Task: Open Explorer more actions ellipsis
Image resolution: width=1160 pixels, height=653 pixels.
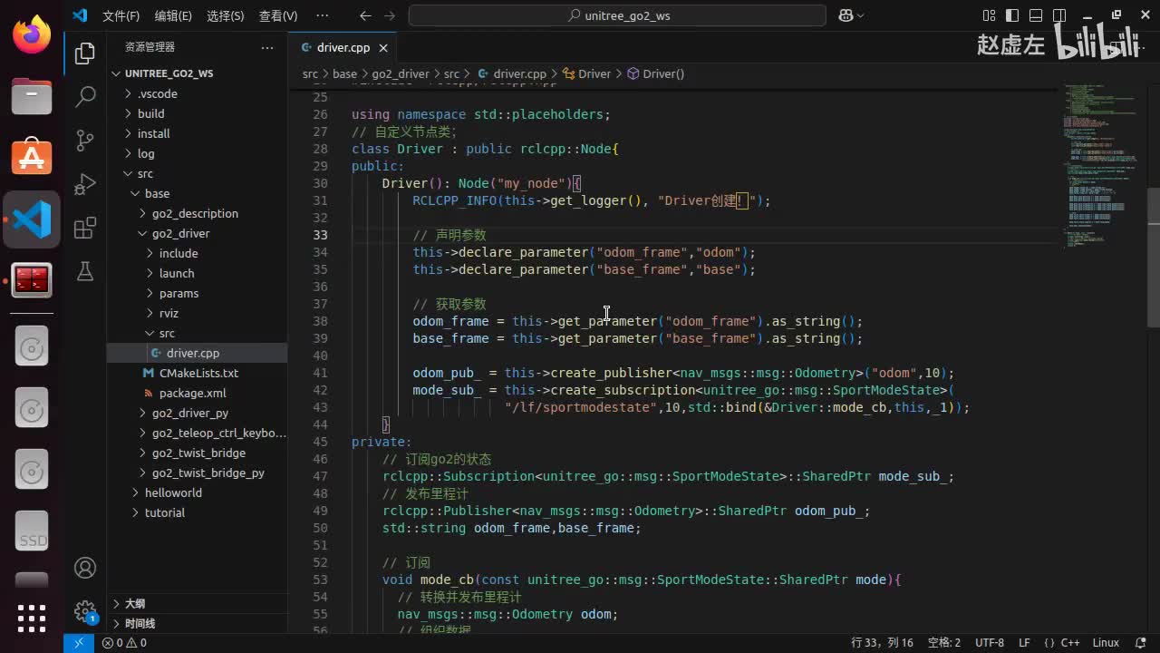Action: (266, 47)
